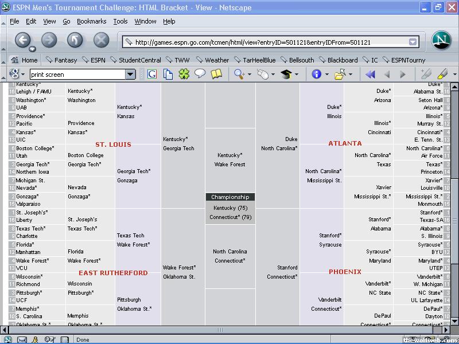Image resolution: width=459 pixels, height=344 pixels.
Task: Click the highlighter icon on Google toolbar
Action: (442, 74)
